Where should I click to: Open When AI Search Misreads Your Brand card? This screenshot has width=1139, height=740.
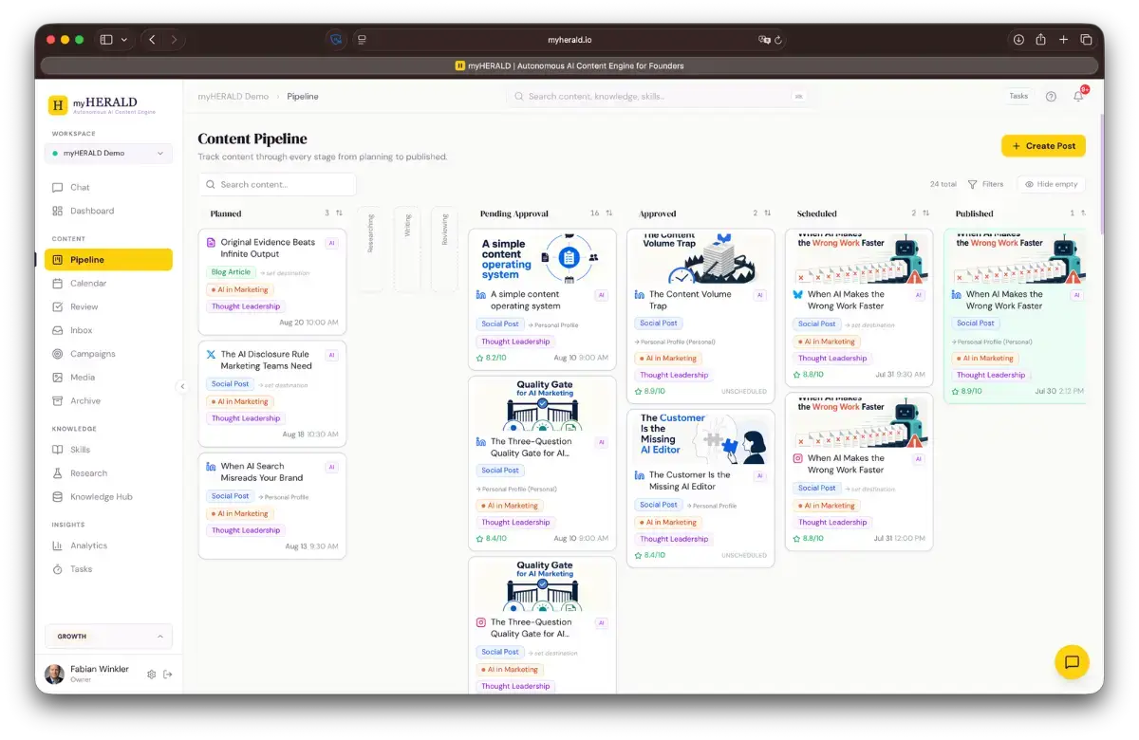[x=272, y=506]
